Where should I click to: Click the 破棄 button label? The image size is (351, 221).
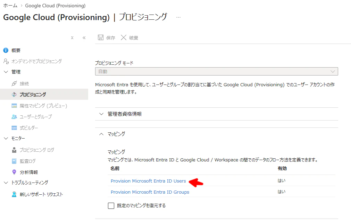click(x=134, y=38)
